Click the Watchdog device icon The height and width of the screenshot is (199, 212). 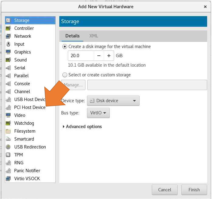click(9, 123)
